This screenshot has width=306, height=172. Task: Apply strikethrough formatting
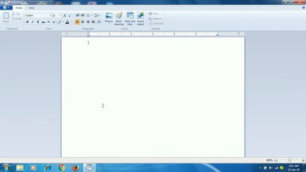pyautogui.click(x=44, y=22)
